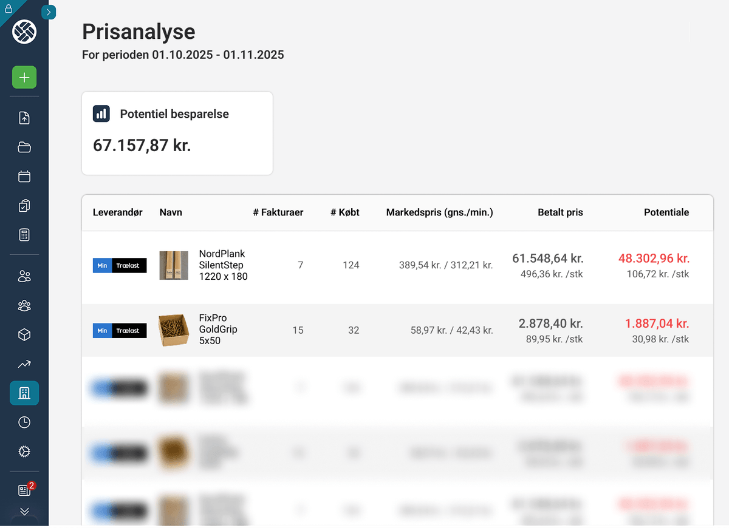This screenshot has width=729, height=528.
Task: Open the folder icon in sidebar
Action: [24, 147]
